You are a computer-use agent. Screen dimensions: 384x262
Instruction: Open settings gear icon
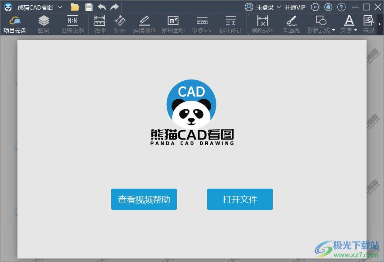[315, 7]
